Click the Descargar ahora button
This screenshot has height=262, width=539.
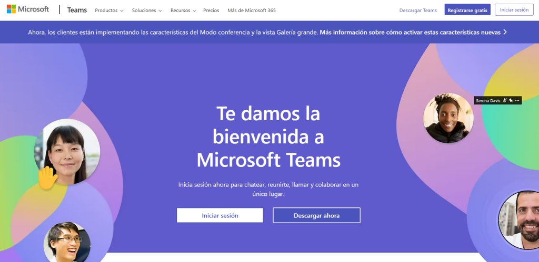[x=316, y=215]
